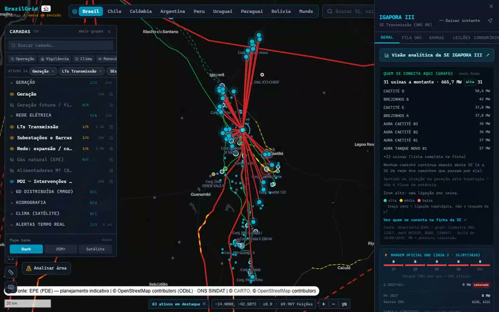Toggle visibility eye for Geração layer
Viewport: 499px width, 312px height.
(x=12, y=94)
